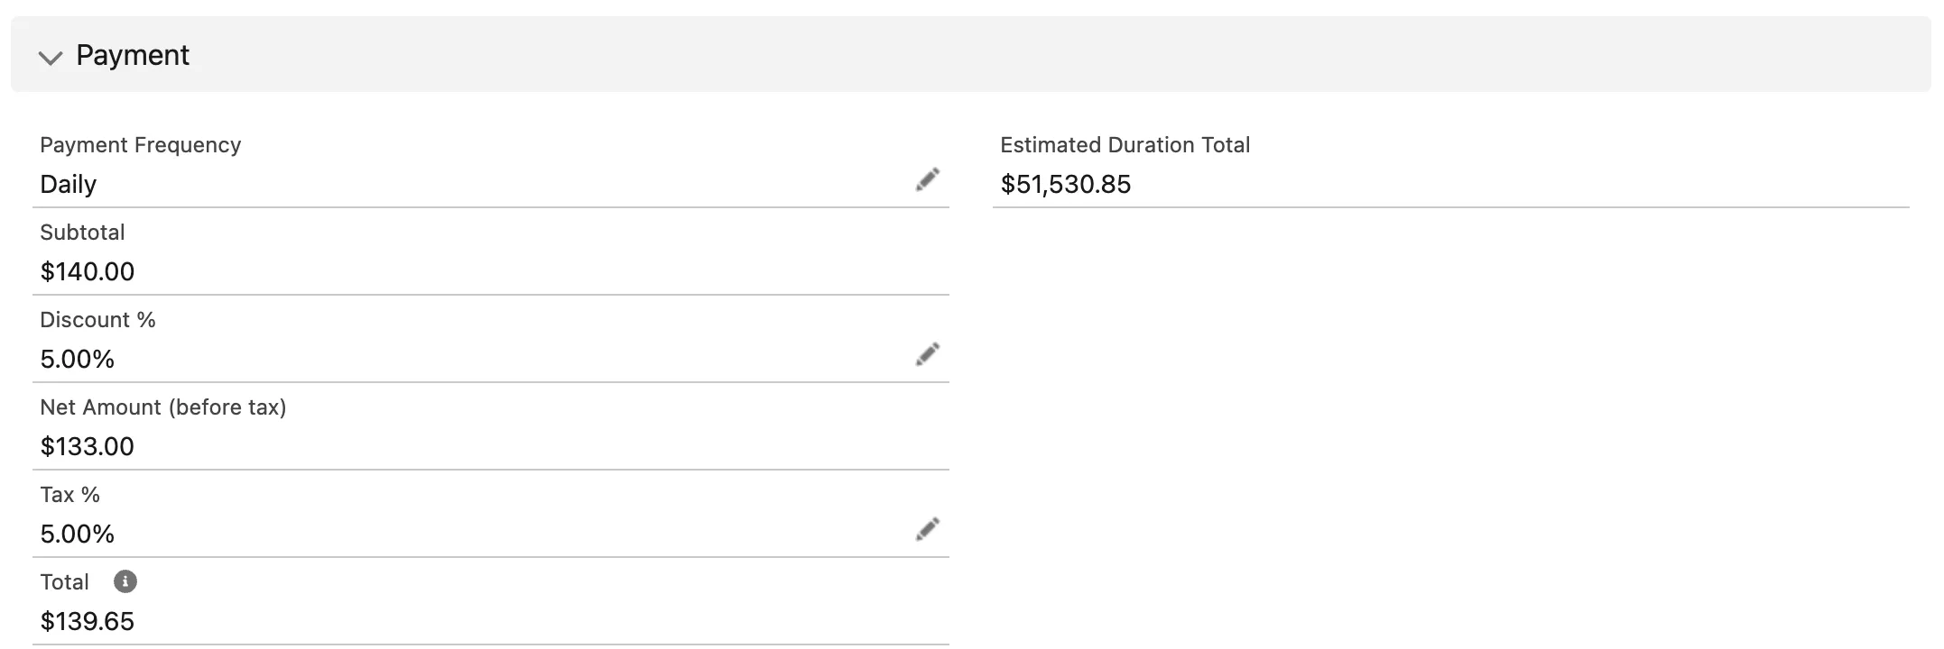This screenshot has height=649, width=1944.
Task: Edit Discount % with pencil icon
Action: (x=927, y=354)
